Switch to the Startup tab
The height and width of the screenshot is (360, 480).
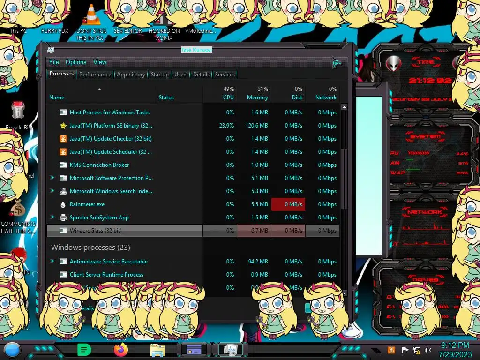coord(159,75)
